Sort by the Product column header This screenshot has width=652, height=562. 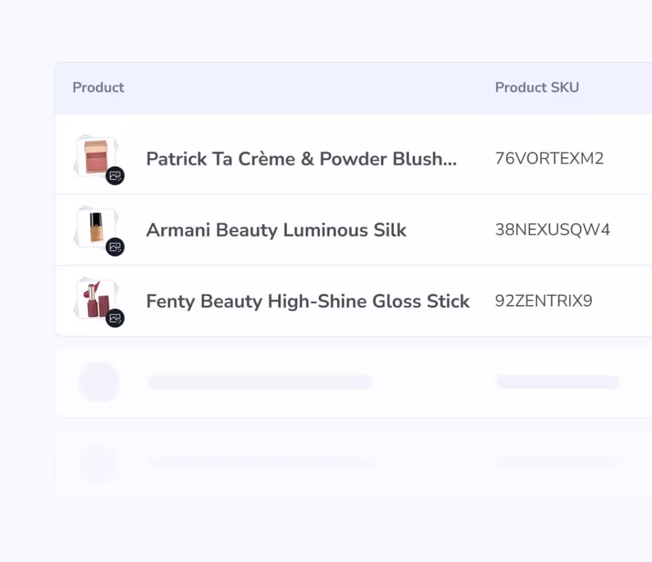[x=98, y=88]
